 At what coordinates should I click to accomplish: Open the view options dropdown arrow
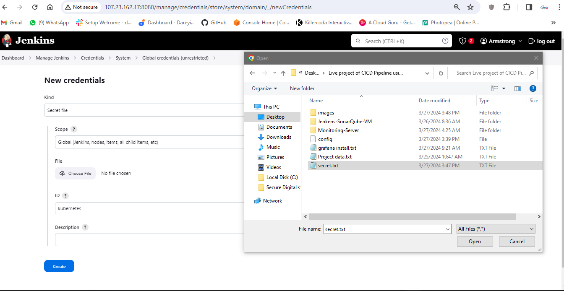tap(504, 88)
